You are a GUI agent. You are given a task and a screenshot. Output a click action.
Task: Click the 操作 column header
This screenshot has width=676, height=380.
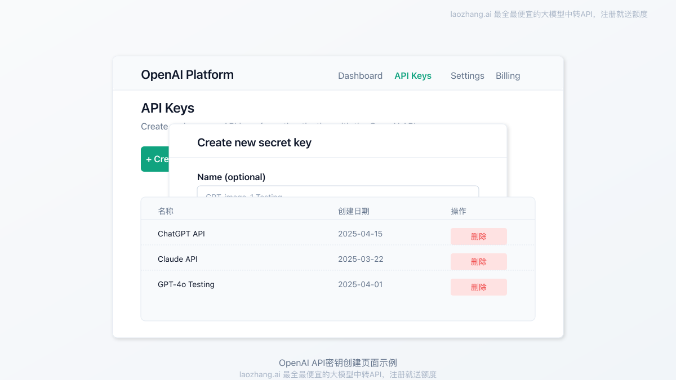point(459,211)
